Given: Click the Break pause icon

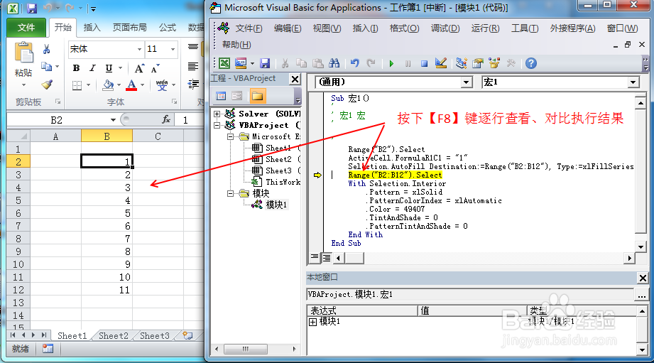Looking at the screenshot, I should coord(408,63).
